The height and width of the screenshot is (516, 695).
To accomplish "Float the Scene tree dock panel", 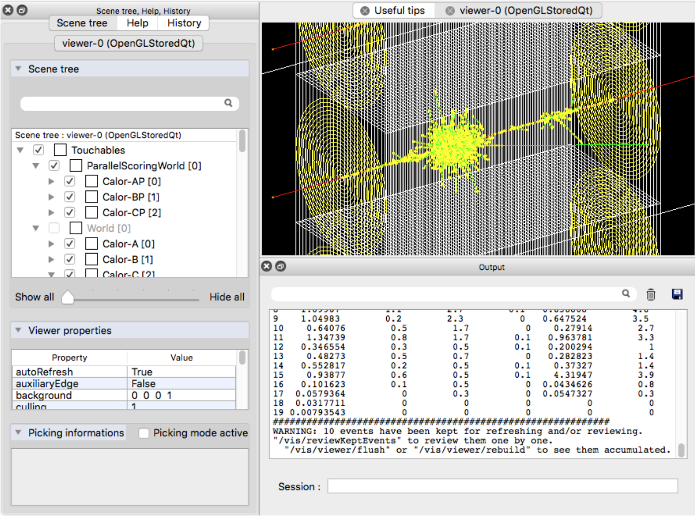I will (22, 10).
